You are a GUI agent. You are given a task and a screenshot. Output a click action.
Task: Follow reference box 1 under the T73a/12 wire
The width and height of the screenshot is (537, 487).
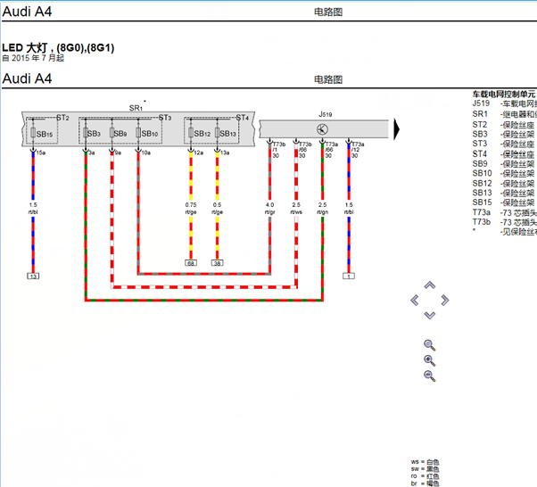(349, 276)
